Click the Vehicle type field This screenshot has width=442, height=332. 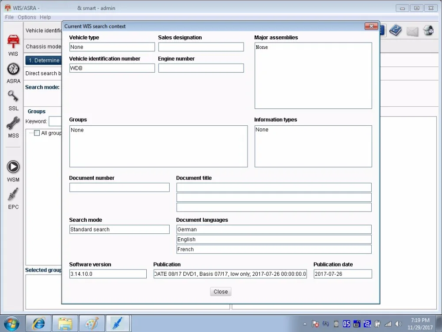click(112, 47)
